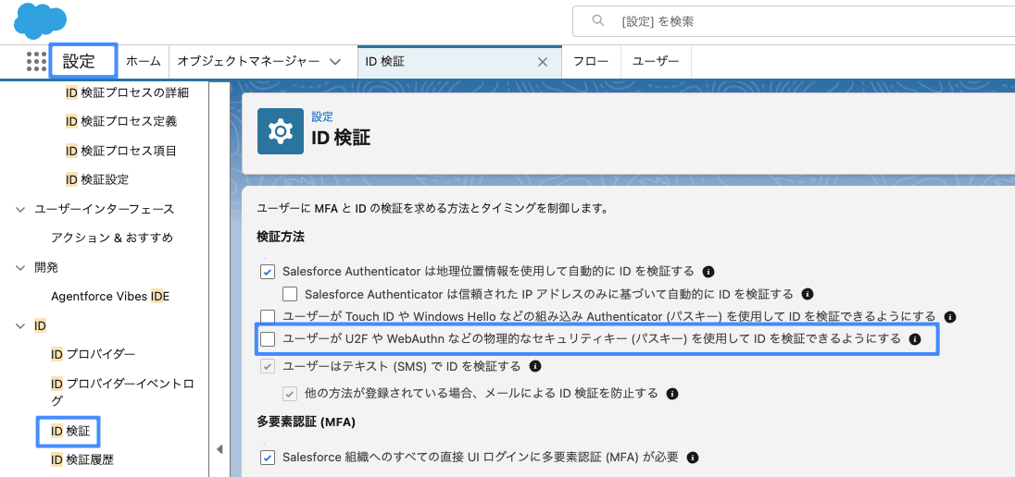Open ID 検証プロセス定義 in sidebar

click(x=121, y=121)
